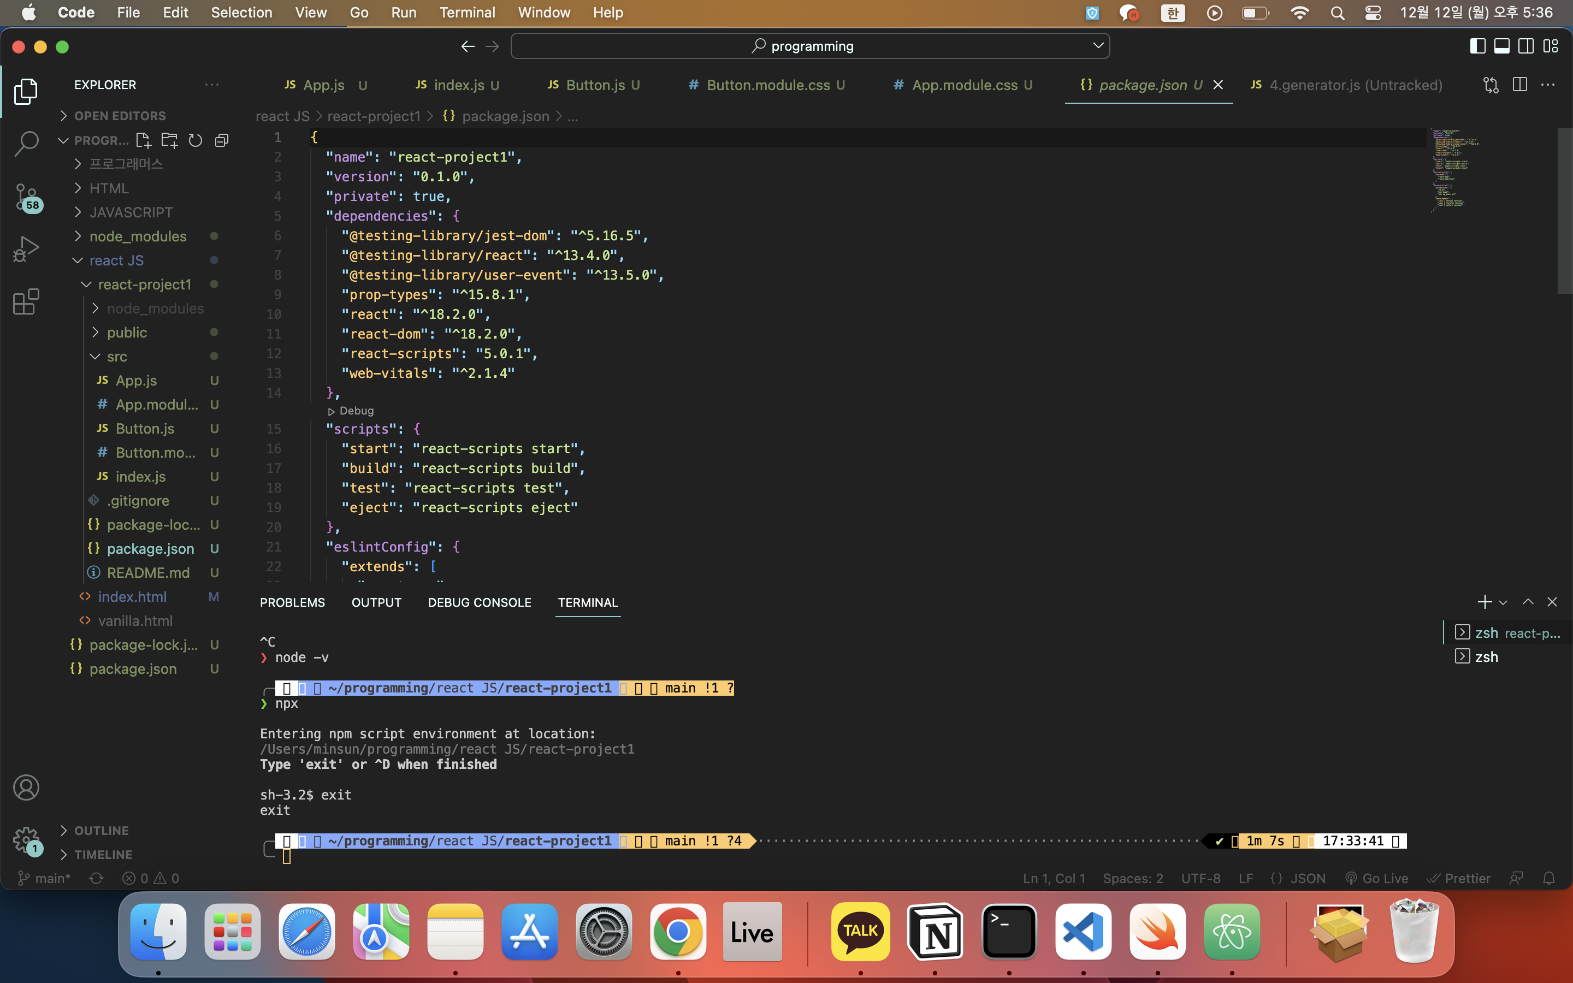Maximize the terminal panel size
Screen dimensions: 1573x983
point(1528,602)
